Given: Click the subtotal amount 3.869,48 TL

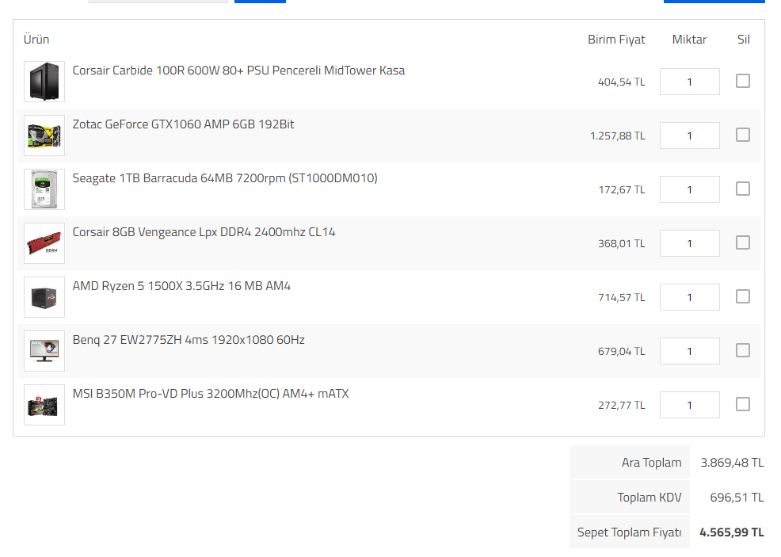Looking at the screenshot, I should 732,463.
